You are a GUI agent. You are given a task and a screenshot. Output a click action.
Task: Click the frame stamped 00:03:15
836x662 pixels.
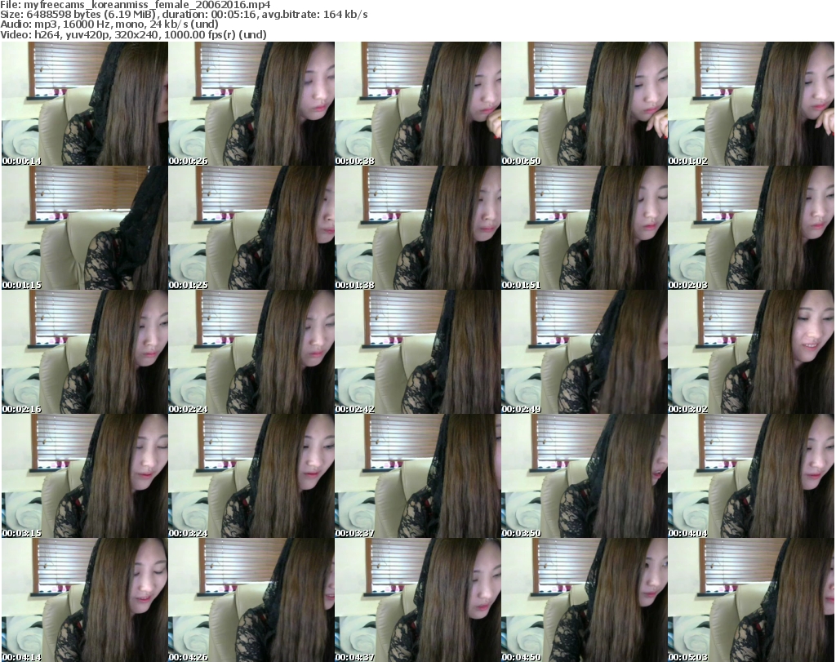[x=85, y=476]
